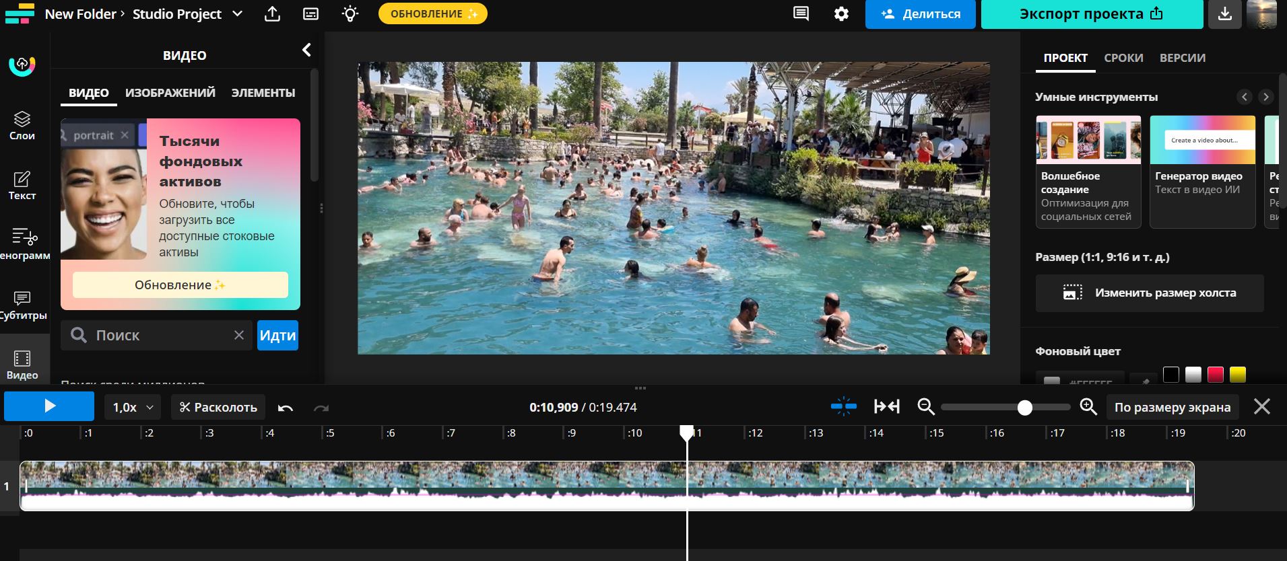Click the fit-to-playhead trim icon
The height and width of the screenshot is (561, 1287).
click(x=886, y=406)
